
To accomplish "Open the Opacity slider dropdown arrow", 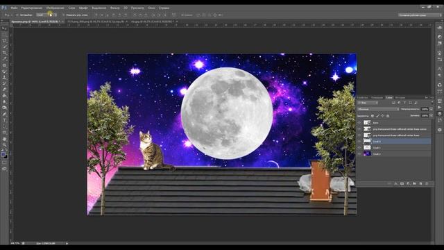I will point(431,109).
